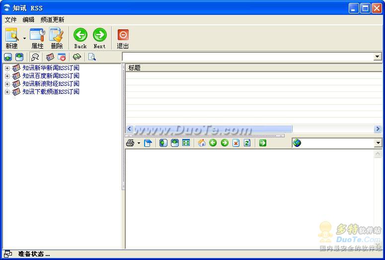Open the 频道更新 menu
385x260 pixels.
pyautogui.click(x=52, y=20)
